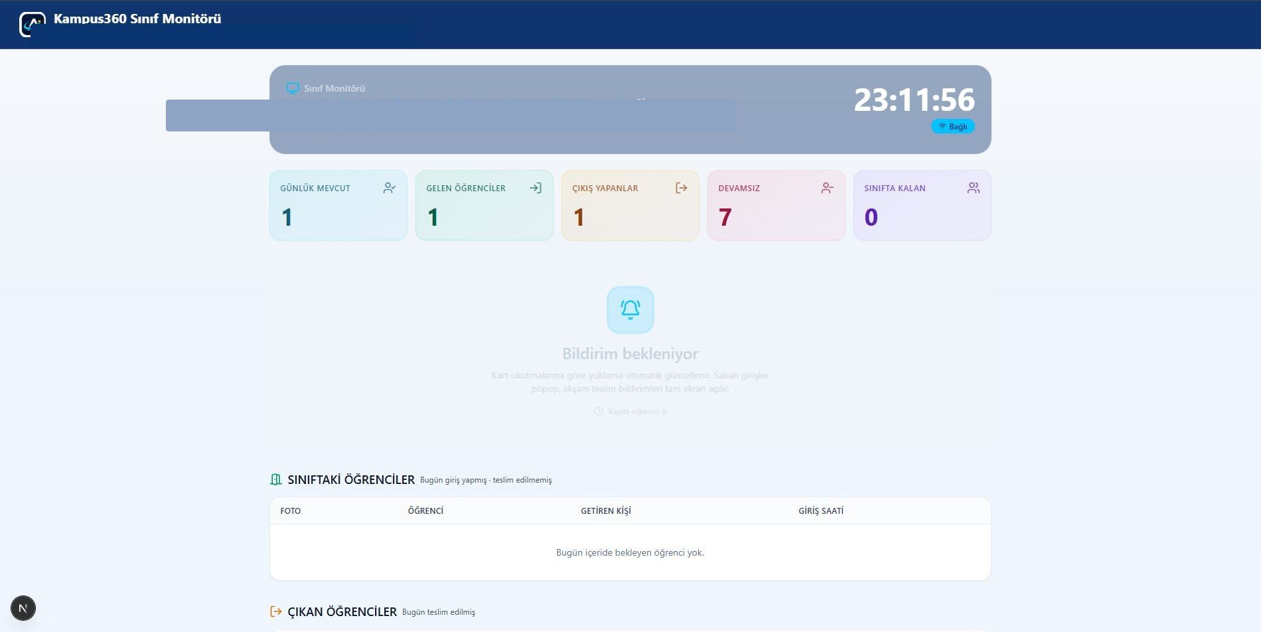Click the Çıkış Yapanlar sign-out icon

682,188
